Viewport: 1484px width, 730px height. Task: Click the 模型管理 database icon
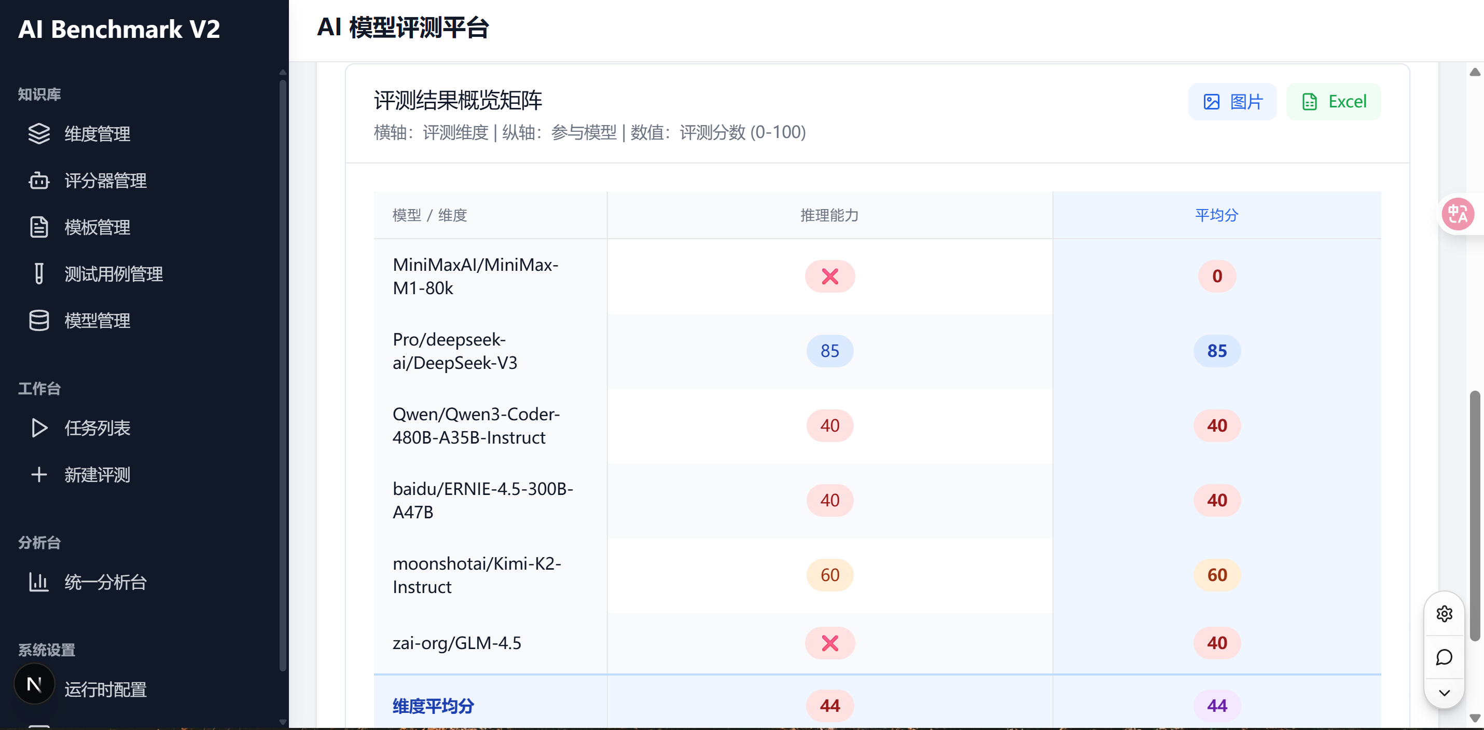click(38, 320)
